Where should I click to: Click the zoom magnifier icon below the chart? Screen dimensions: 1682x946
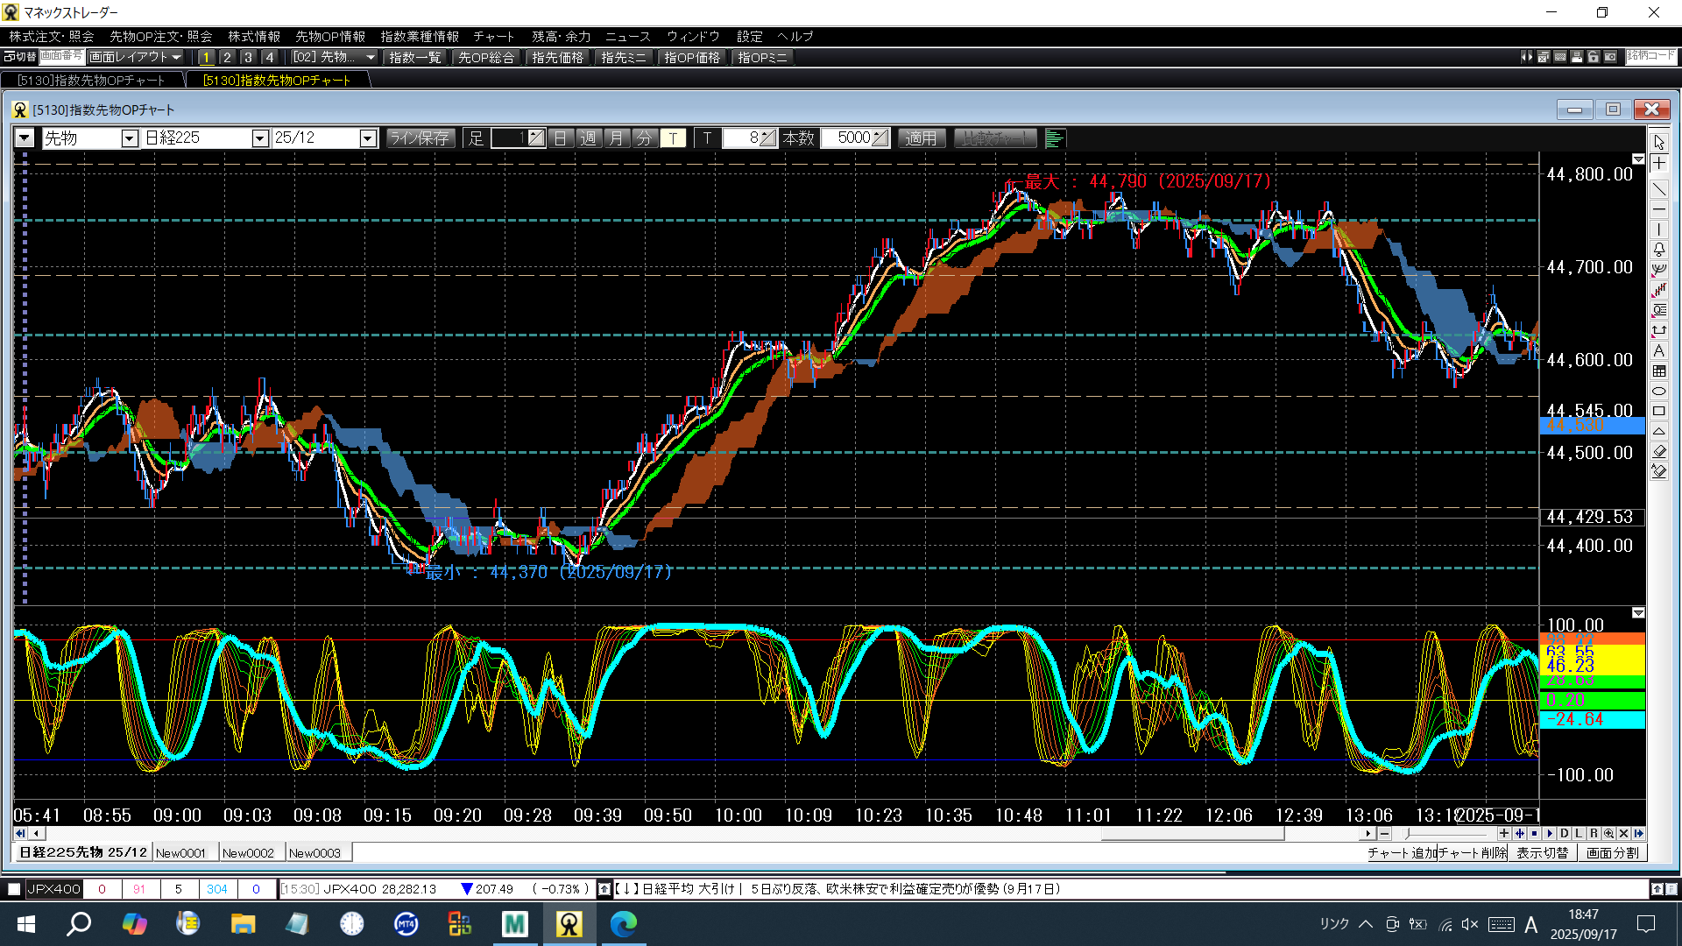(x=1608, y=834)
